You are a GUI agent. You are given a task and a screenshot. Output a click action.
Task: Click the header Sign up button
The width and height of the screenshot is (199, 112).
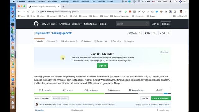pyautogui.click(x=166, y=24)
